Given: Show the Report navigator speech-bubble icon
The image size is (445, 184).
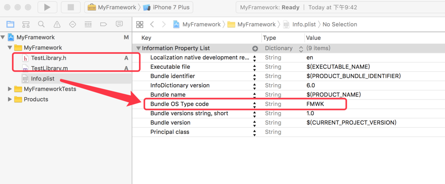Looking at the screenshot, I should (119, 24).
